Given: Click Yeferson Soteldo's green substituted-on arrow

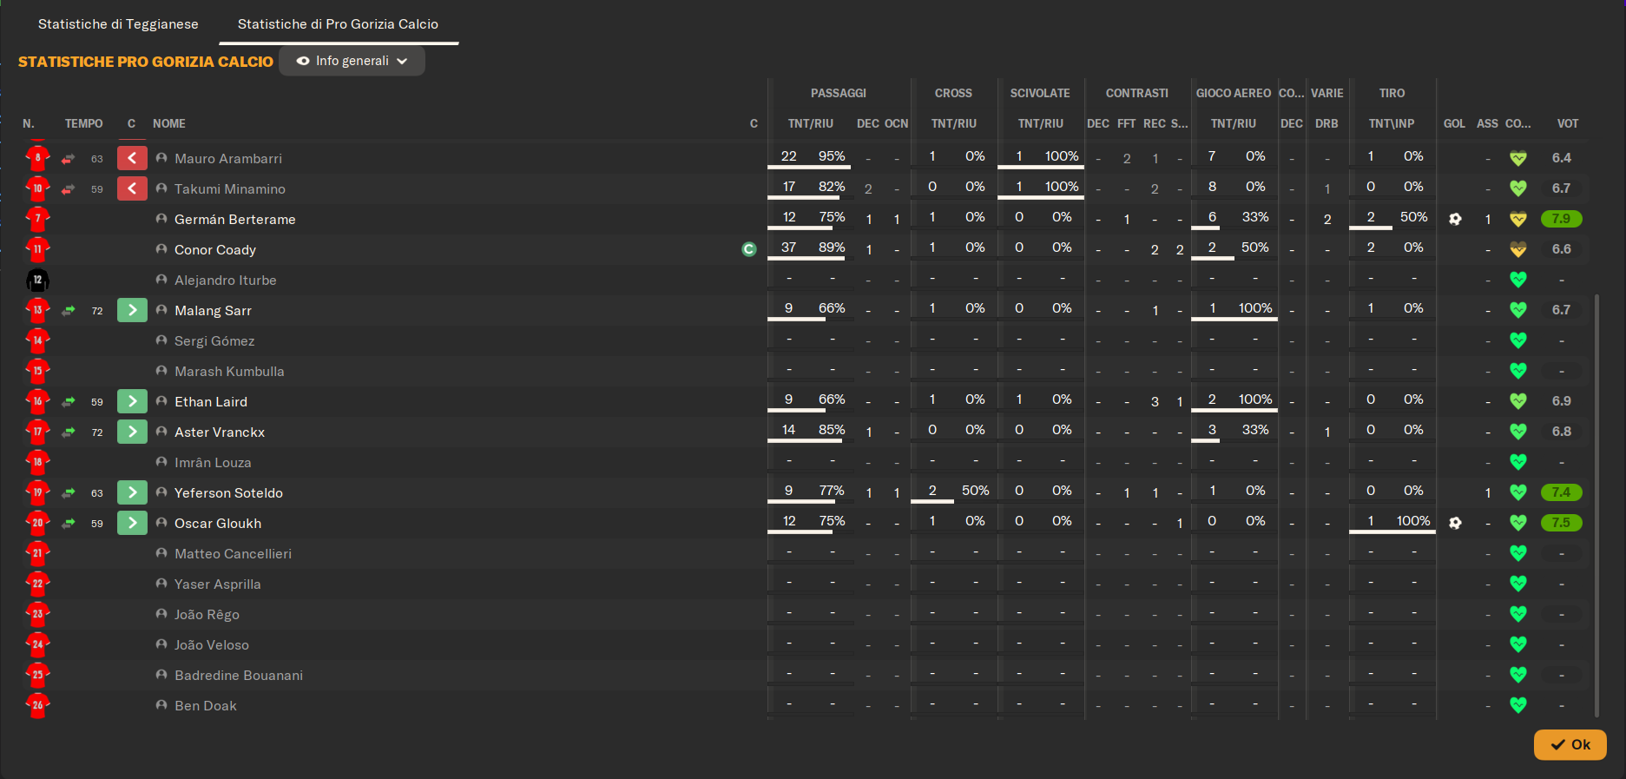Looking at the screenshot, I should [x=132, y=492].
